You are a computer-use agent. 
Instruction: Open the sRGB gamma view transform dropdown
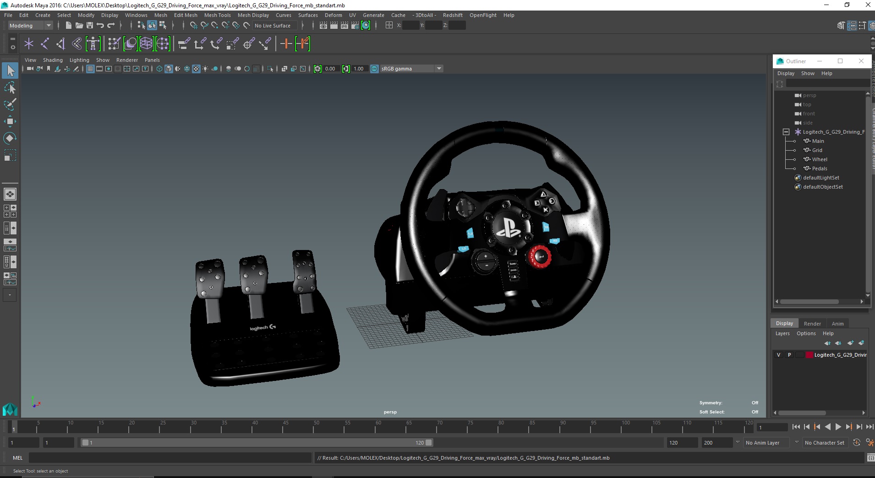[412, 69]
